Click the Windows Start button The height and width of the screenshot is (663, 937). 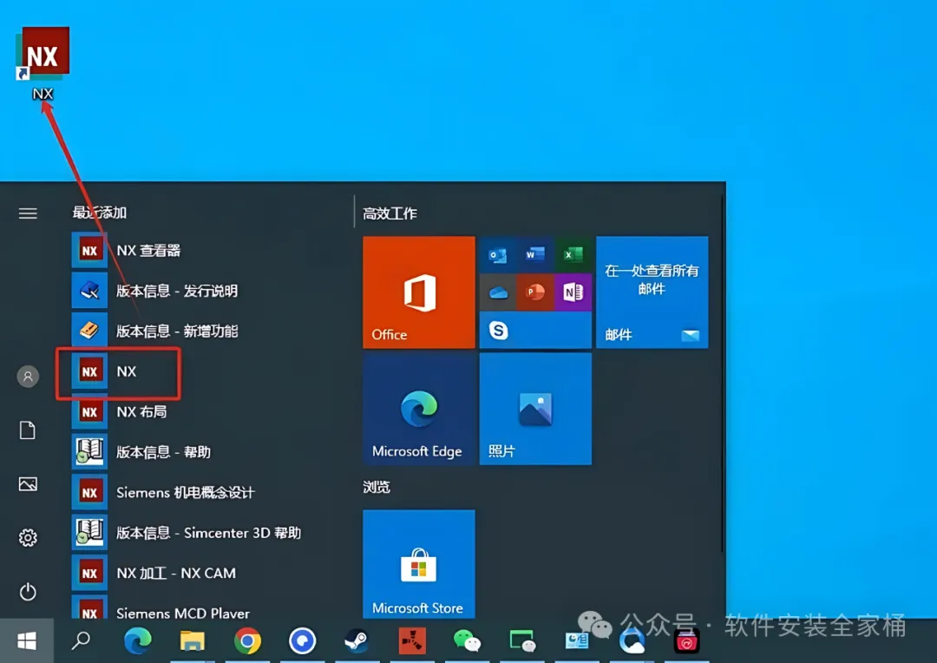point(27,641)
